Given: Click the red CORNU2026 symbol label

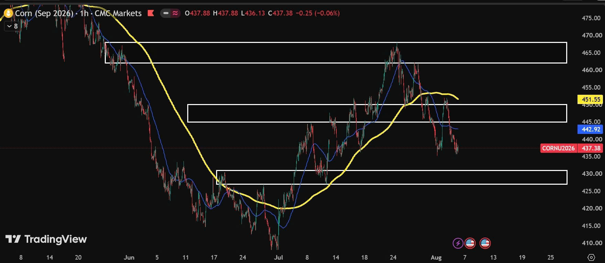Looking at the screenshot, I should [x=558, y=148].
